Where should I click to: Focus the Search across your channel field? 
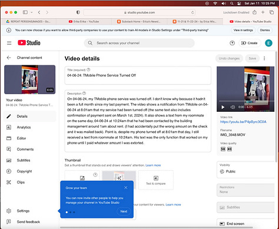tap(139, 43)
